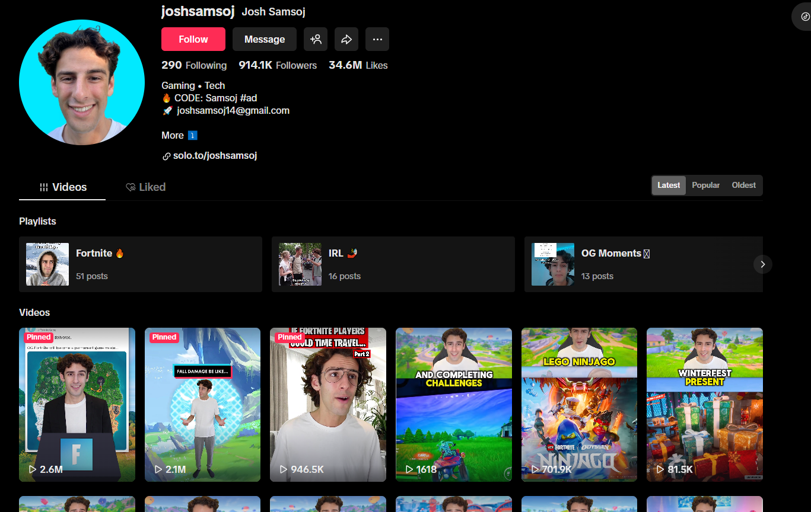Click the add-friend icon next to Message
Screen dimensions: 811x512
pos(316,39)
